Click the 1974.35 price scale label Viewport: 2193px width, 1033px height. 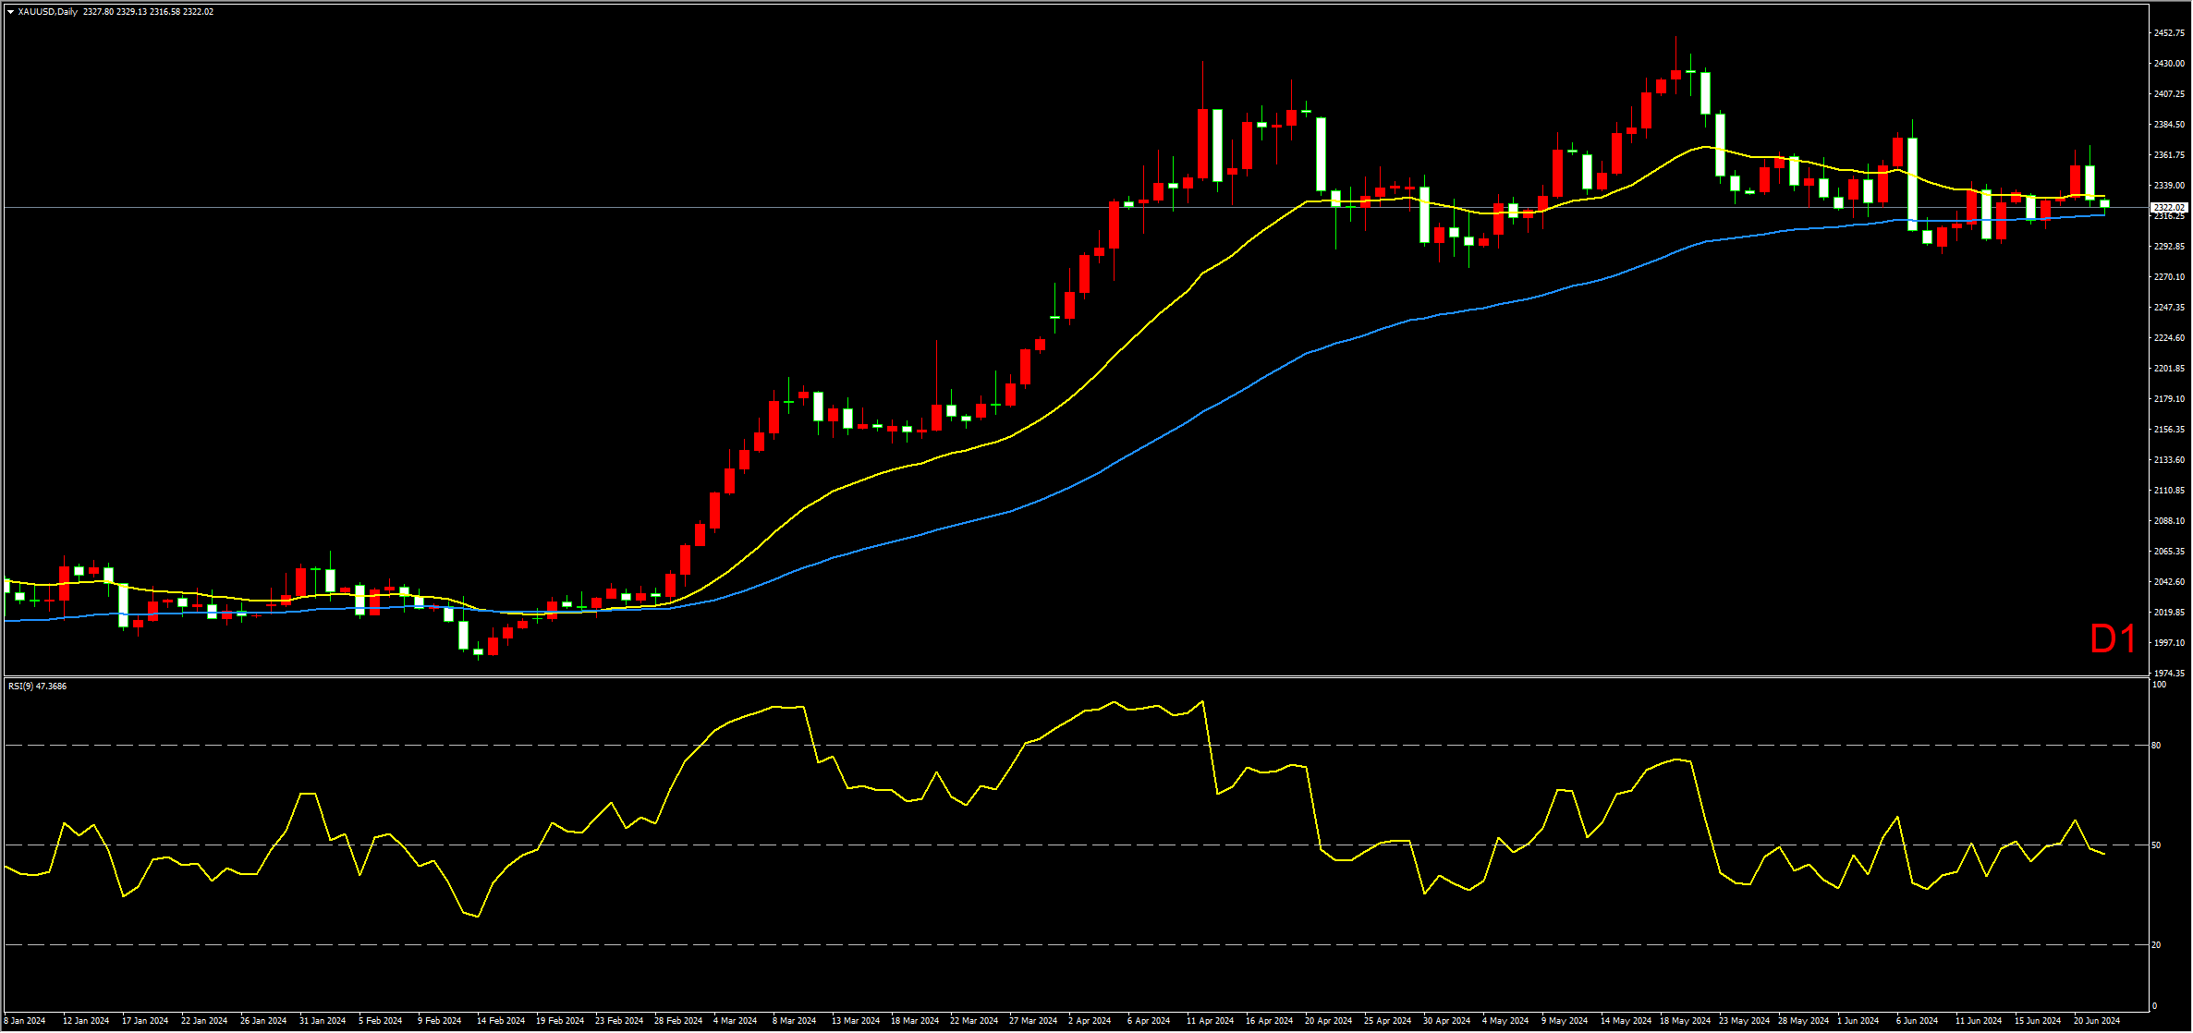click(2169, 673)
